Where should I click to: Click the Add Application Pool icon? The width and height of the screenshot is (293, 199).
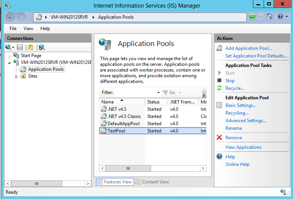pyautogui.click(x=219, y=48)
